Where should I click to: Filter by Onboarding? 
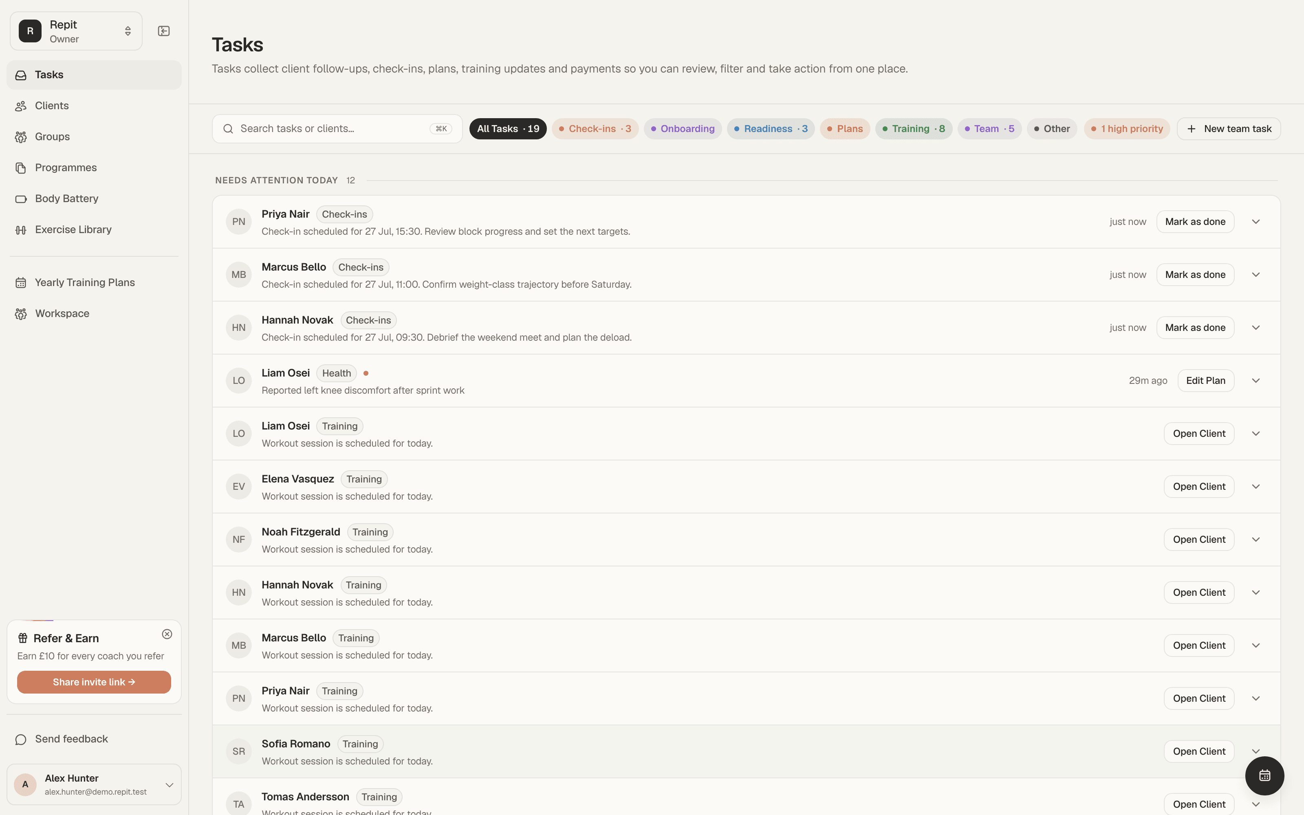point(683,129)
